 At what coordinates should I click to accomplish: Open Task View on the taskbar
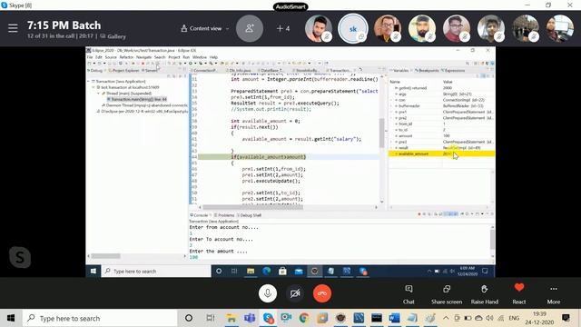point(210,318)
